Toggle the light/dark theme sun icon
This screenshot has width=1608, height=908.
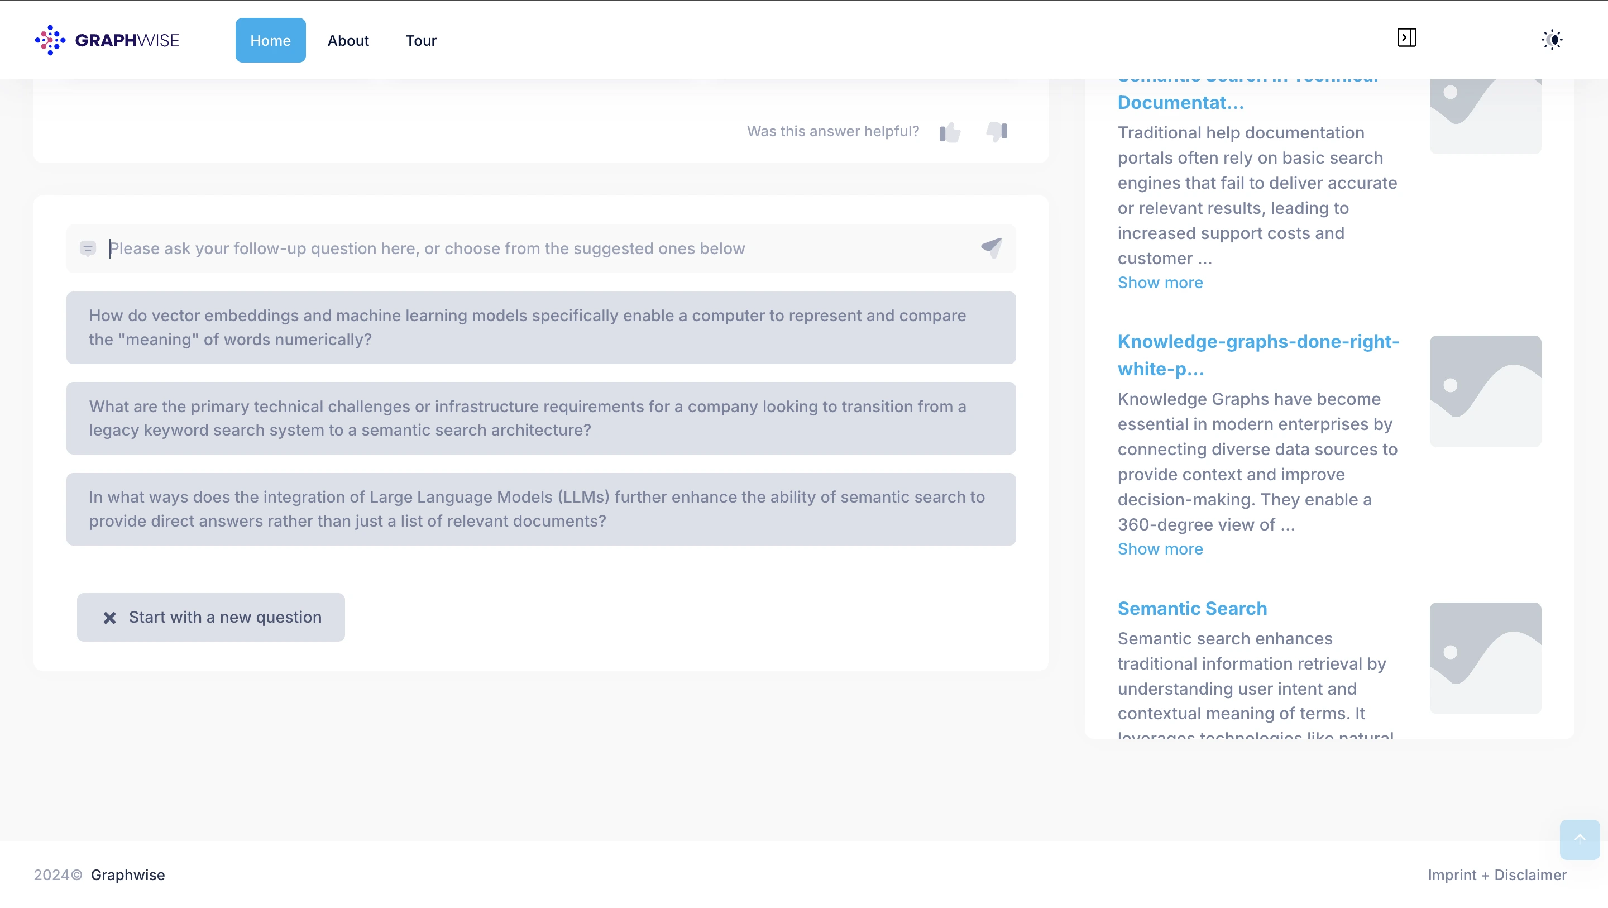(x=1552, y=40)
